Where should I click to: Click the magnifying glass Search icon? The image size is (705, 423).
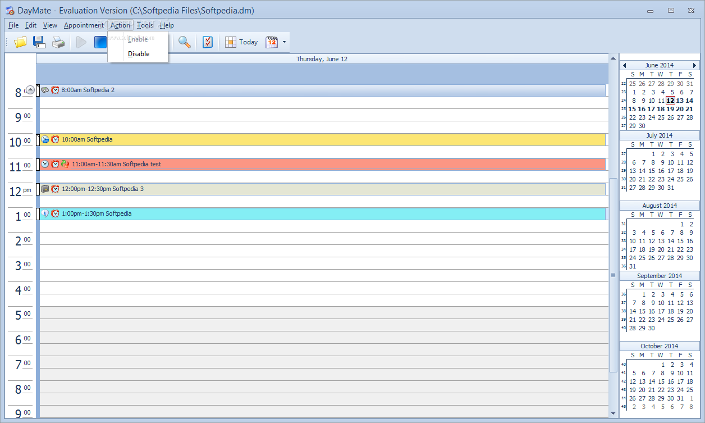tap(184, 42)
